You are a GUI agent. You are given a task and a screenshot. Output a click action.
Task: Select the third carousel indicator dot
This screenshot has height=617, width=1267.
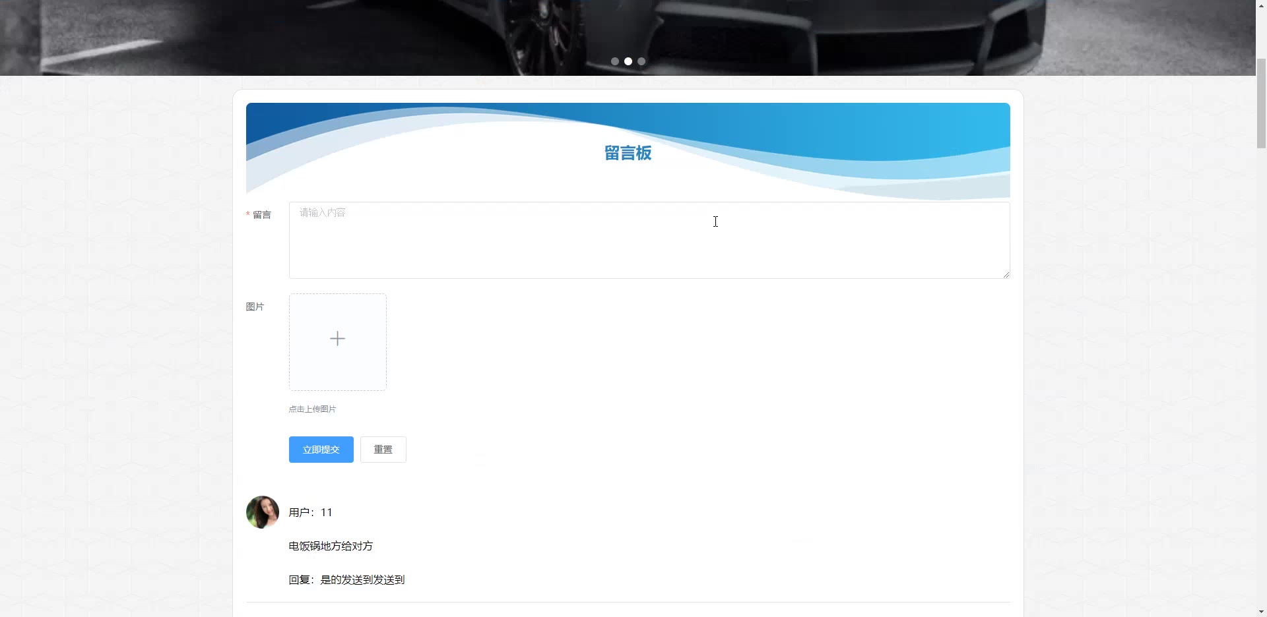click(x=641, y=61)
